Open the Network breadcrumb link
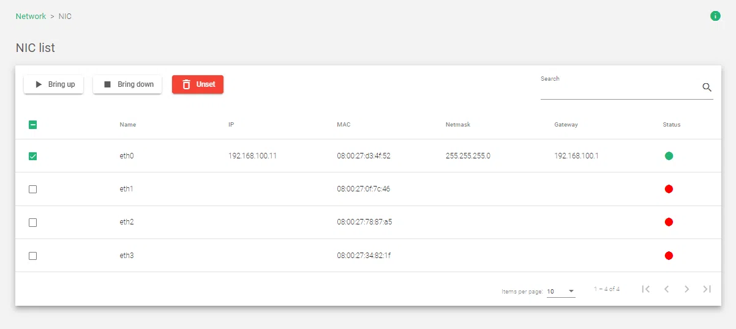Viewport: 736px width, 329px height. click(x=31, y=16)
